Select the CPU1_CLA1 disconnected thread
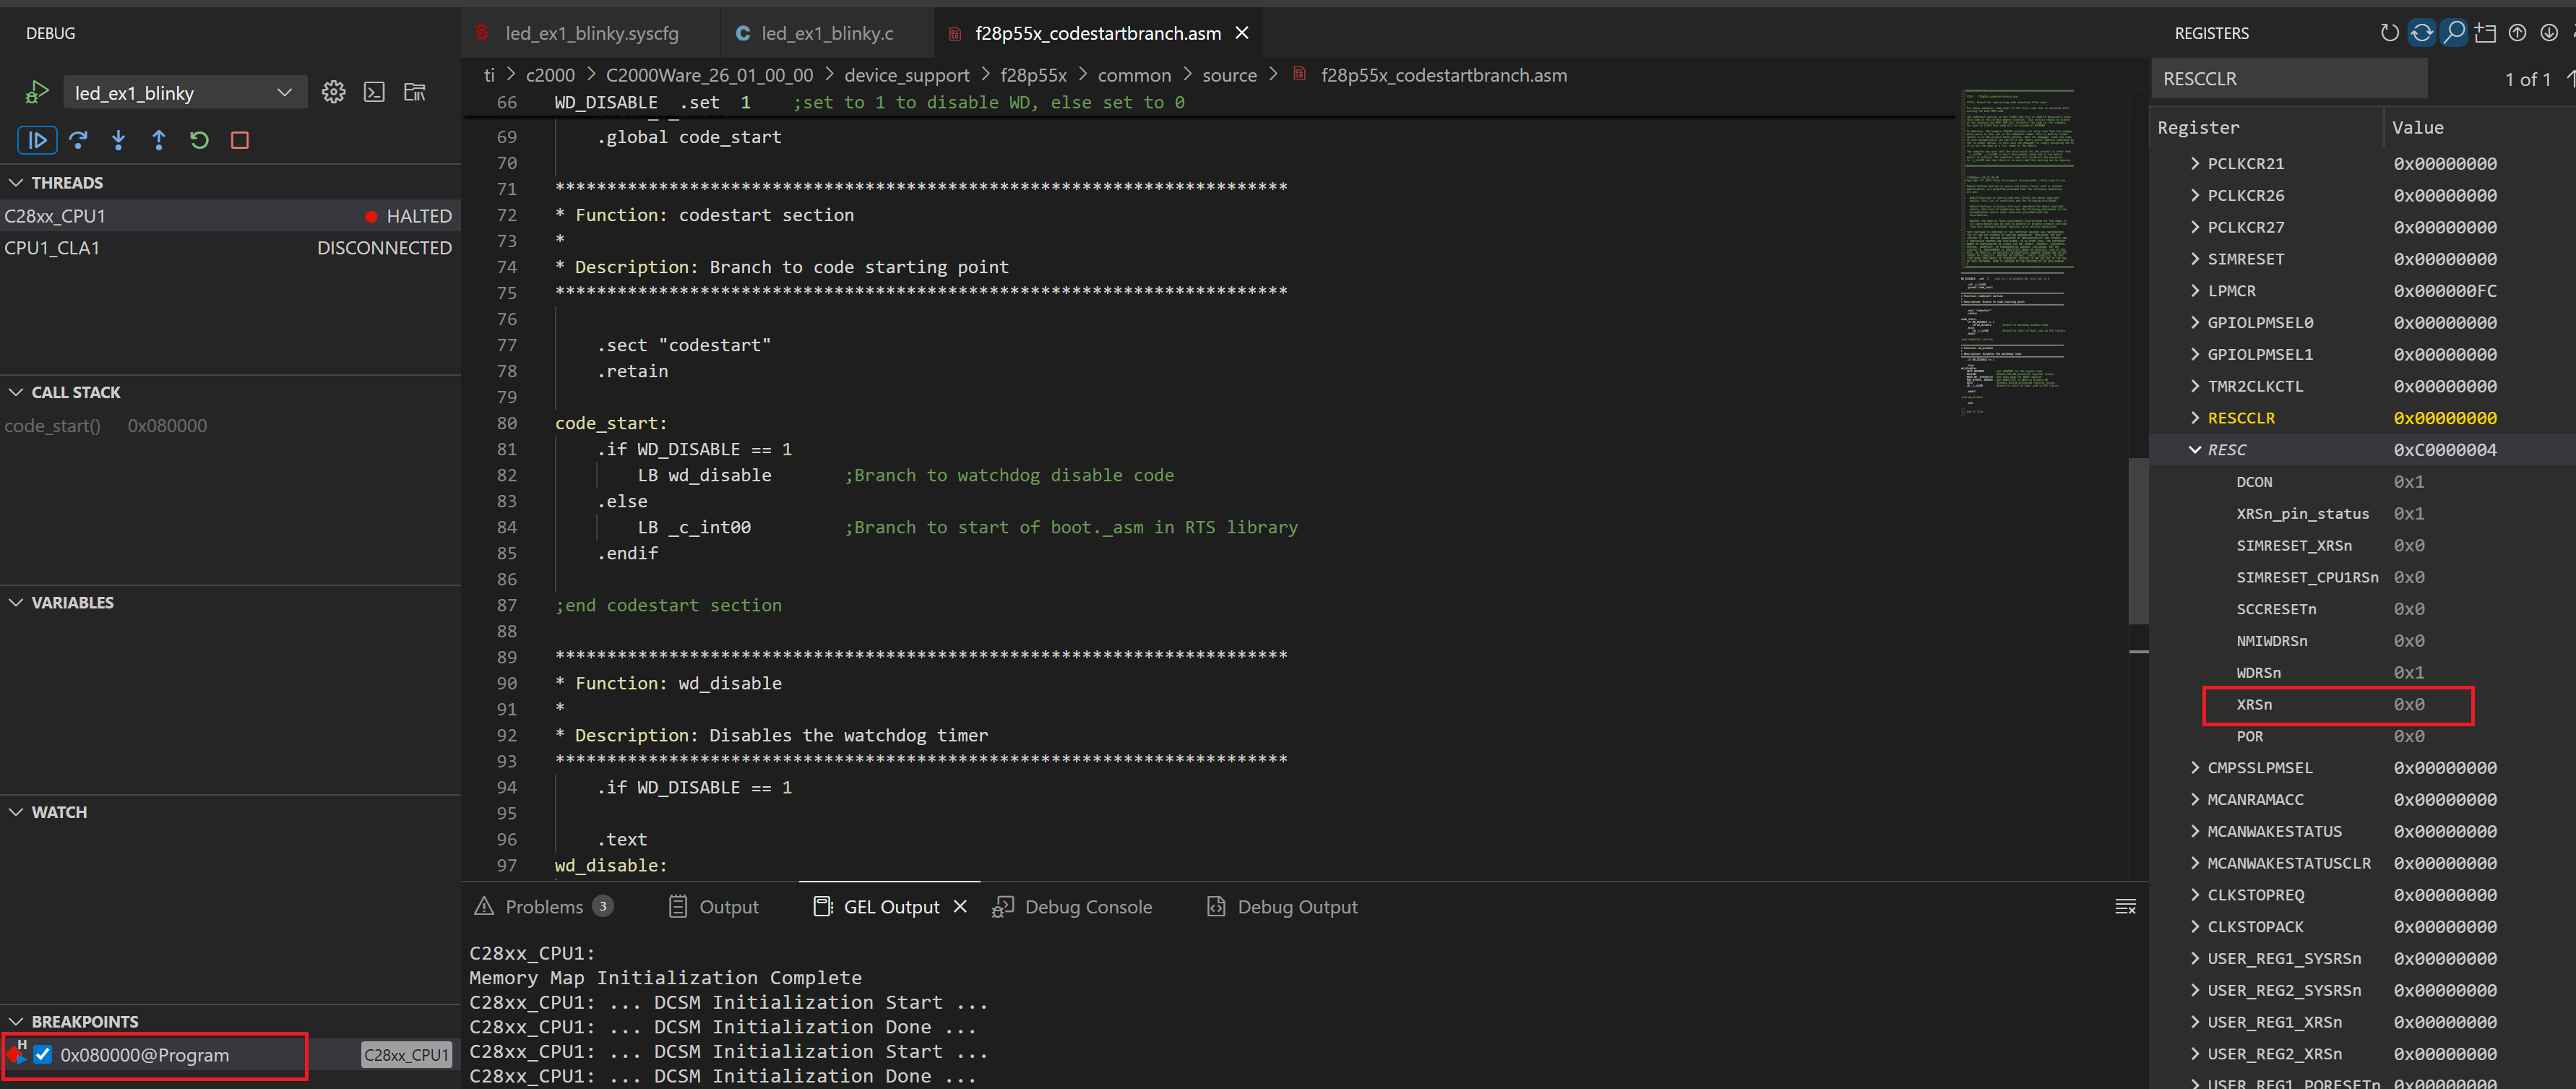Viewport: 2576px width, 1089px height. (230, 248)
